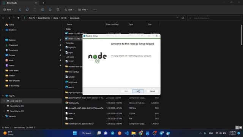The image size is (243, 137).
Task: Open recent locations dropdown chevron
Action: click(14, 18)
